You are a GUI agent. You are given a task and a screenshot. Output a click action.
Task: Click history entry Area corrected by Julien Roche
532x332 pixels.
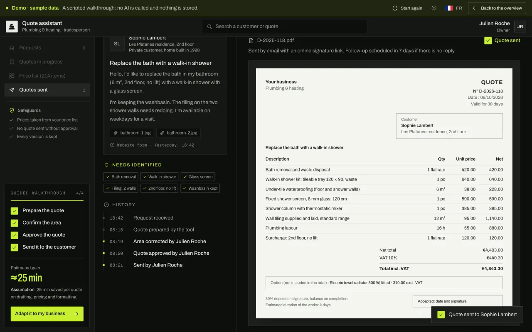(x=170, y=242)
